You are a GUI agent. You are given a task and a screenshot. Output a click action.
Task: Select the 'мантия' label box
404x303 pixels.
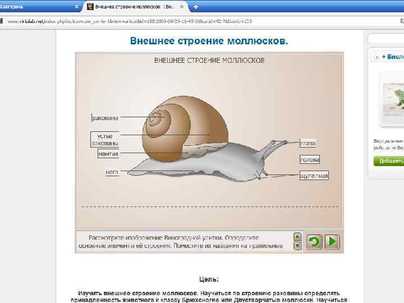[x=108, y=154]
